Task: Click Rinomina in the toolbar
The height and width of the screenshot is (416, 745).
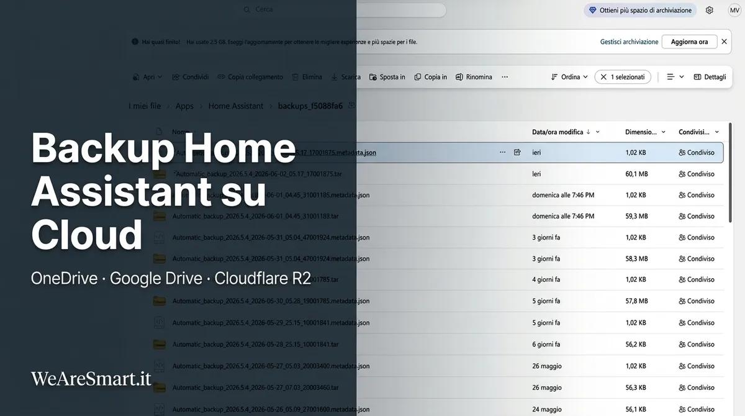Action: (474, 77)
